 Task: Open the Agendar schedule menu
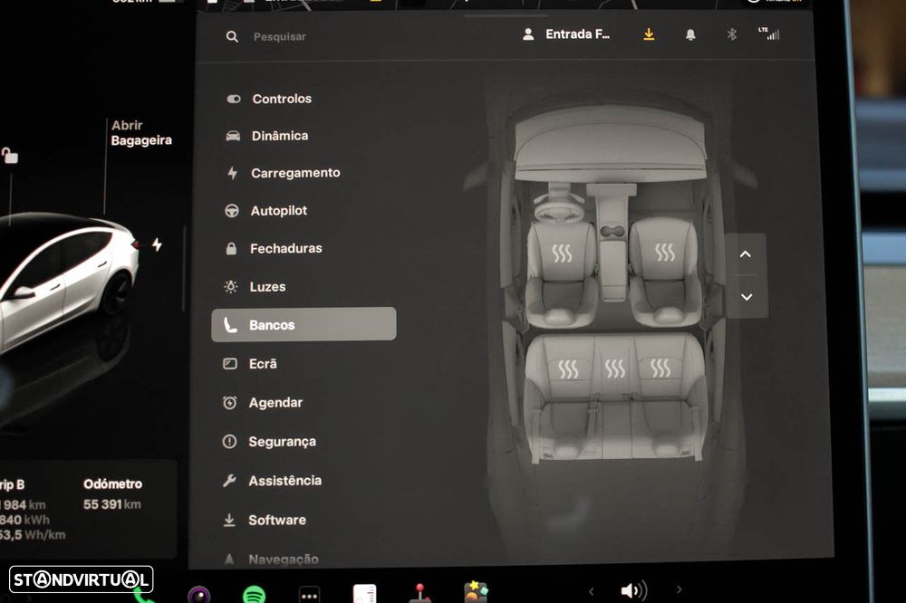263,403
